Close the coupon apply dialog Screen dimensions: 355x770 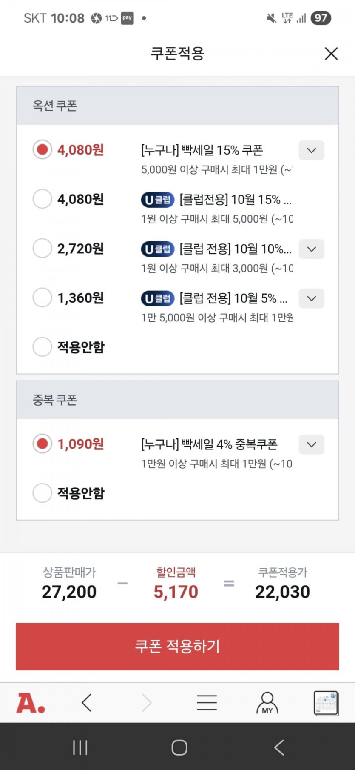point(331,54)
